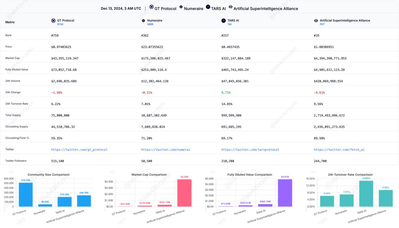Click FET icon in table column header
The height and width of the screenshot is (228, 399).
[x=316, y=21]
